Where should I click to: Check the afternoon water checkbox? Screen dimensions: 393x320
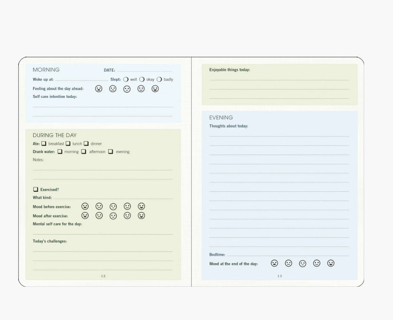[83, 152]
